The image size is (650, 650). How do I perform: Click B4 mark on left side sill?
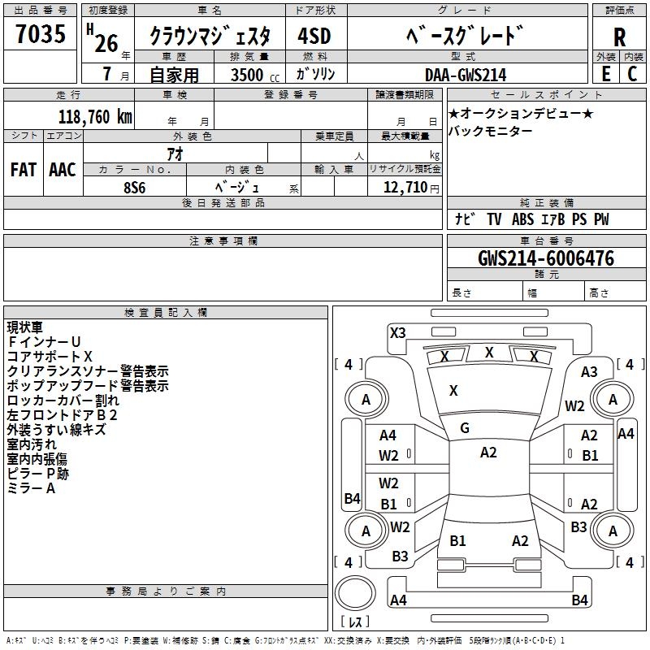[352, 498]
